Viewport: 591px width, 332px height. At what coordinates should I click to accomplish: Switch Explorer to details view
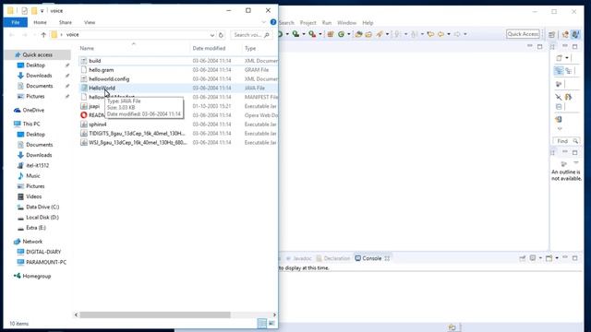262,324
